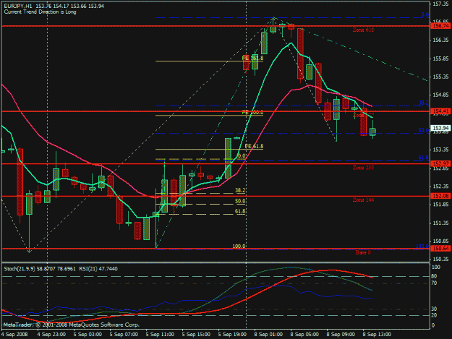The width and height of the screenshot is (452, 339).
Task: Select the 'Zone 610' label
Action: pyautogui.click(x=363, y=30)
